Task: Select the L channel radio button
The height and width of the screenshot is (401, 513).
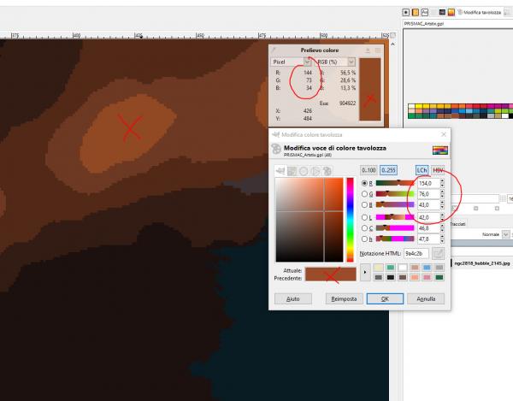Action: pos(364,217)
